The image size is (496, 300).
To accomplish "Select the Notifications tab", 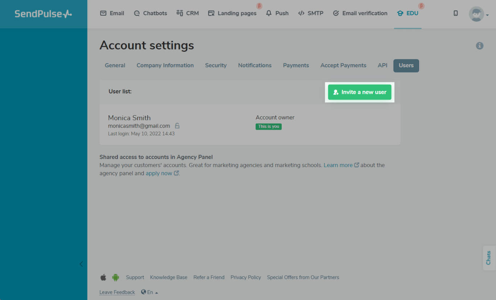I will click(x=255, y=66).
